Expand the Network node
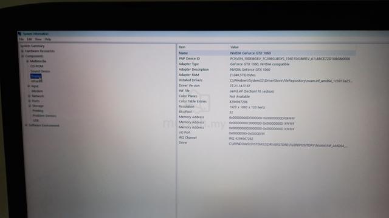Image resolution: width=389 pixels, height=218 pixels. 29,96
